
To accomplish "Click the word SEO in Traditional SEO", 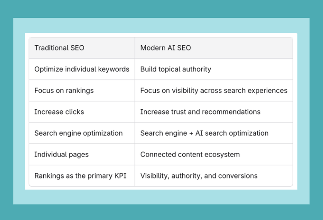I will [x=77, y=48].
